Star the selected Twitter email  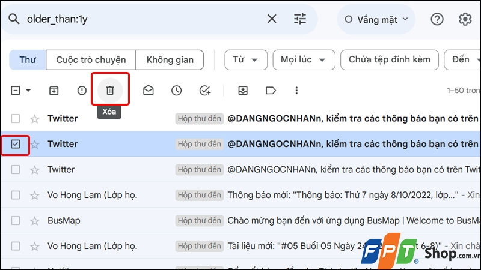35,144
